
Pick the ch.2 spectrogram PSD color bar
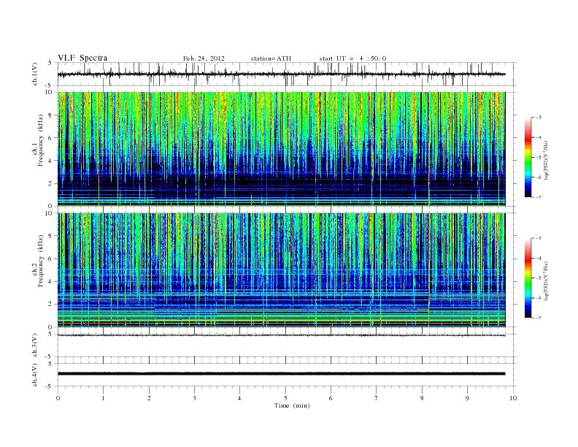tap(528, 278)
